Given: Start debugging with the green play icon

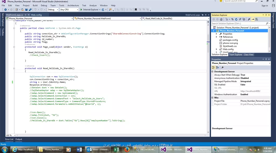Looking at the screenshot, I should tap(81, 10).
